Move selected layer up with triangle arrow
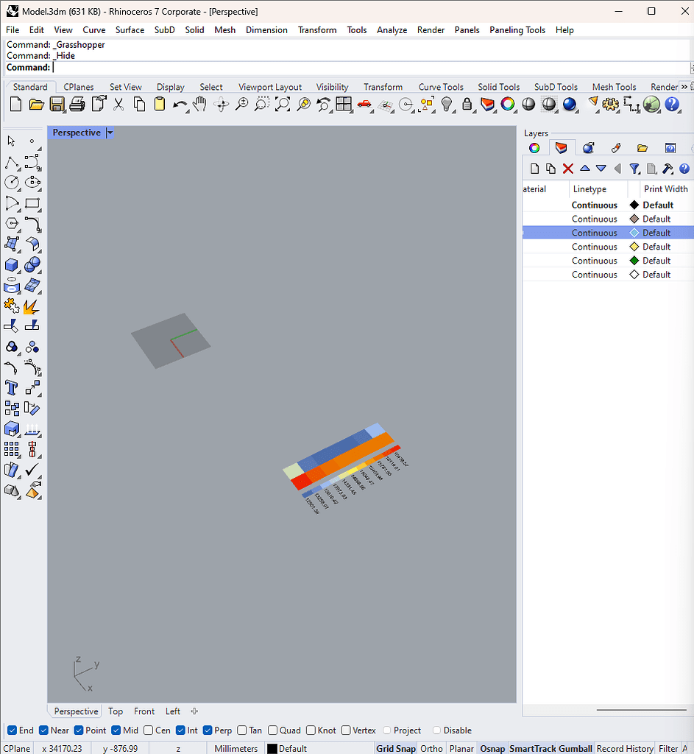The width and height of the screenshot is (694, 754). (x=584, y=168)
